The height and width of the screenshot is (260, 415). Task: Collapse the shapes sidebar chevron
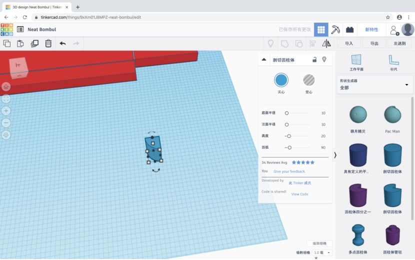335,155
